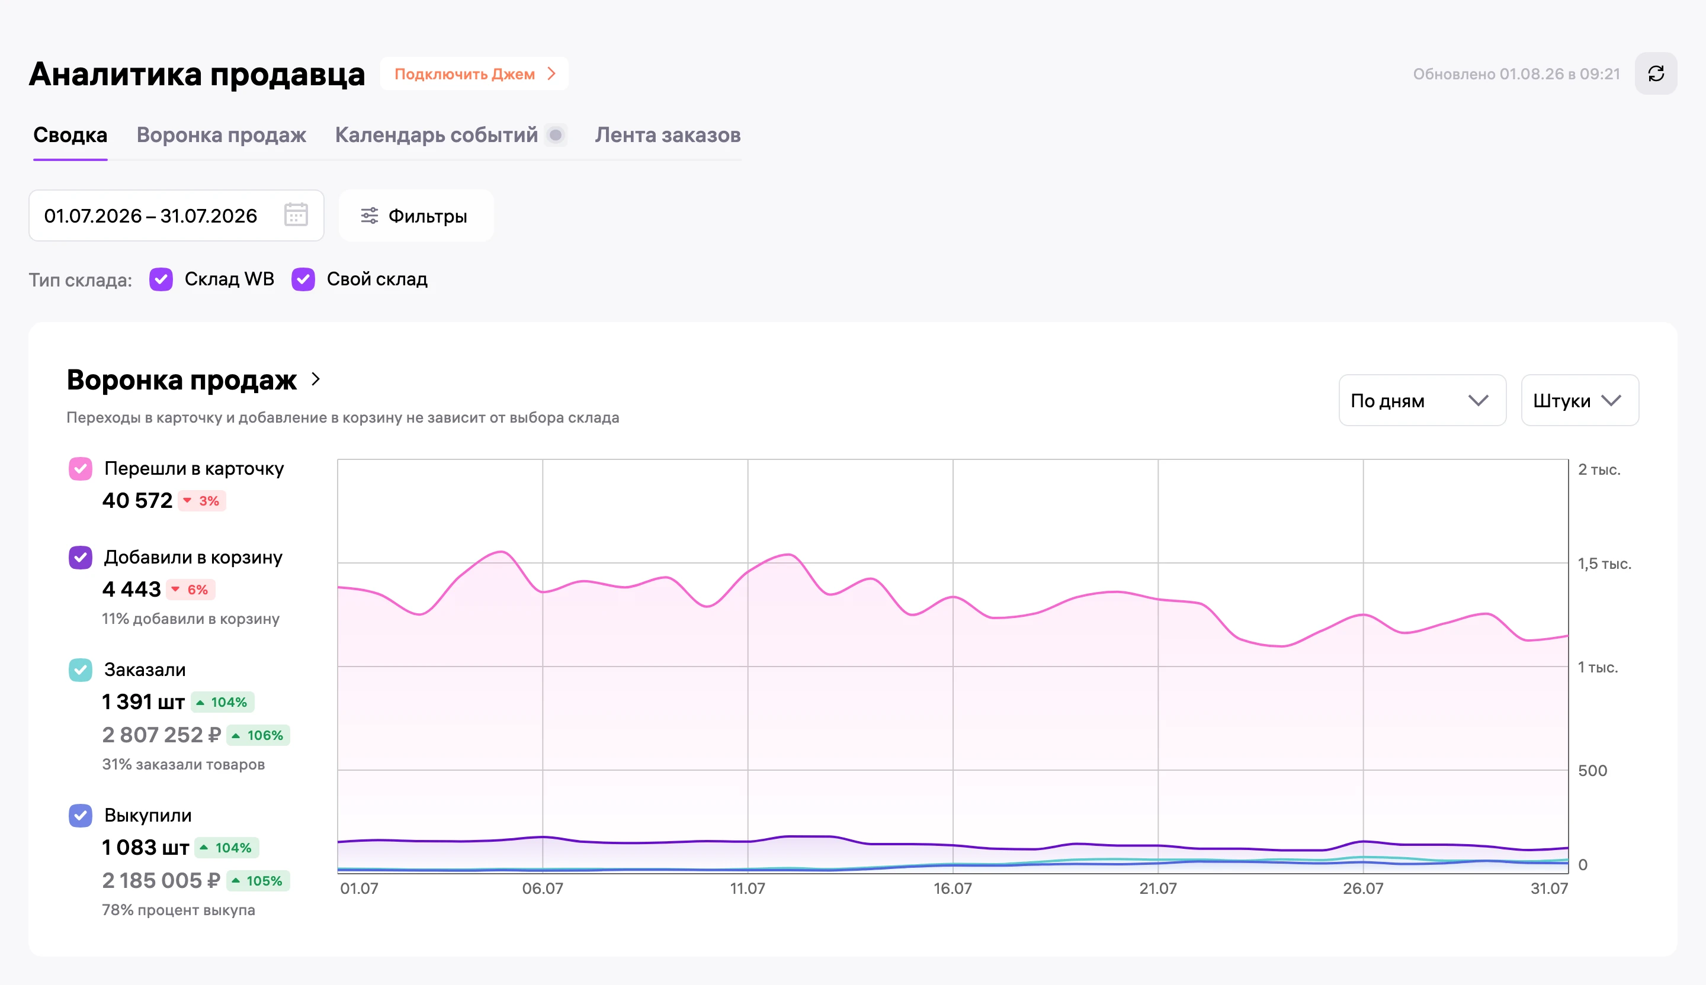
Task: Open the Лента заказов tab
Action: point(668,136)
